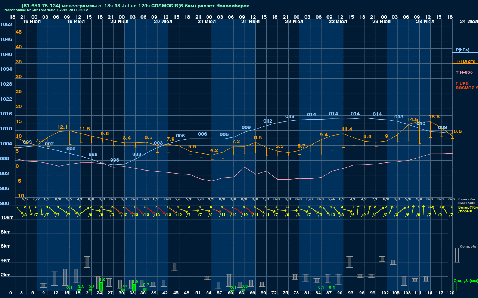Click the '24 Июл' date label
This screenshot has height=298, width=478.
[468, 22]
